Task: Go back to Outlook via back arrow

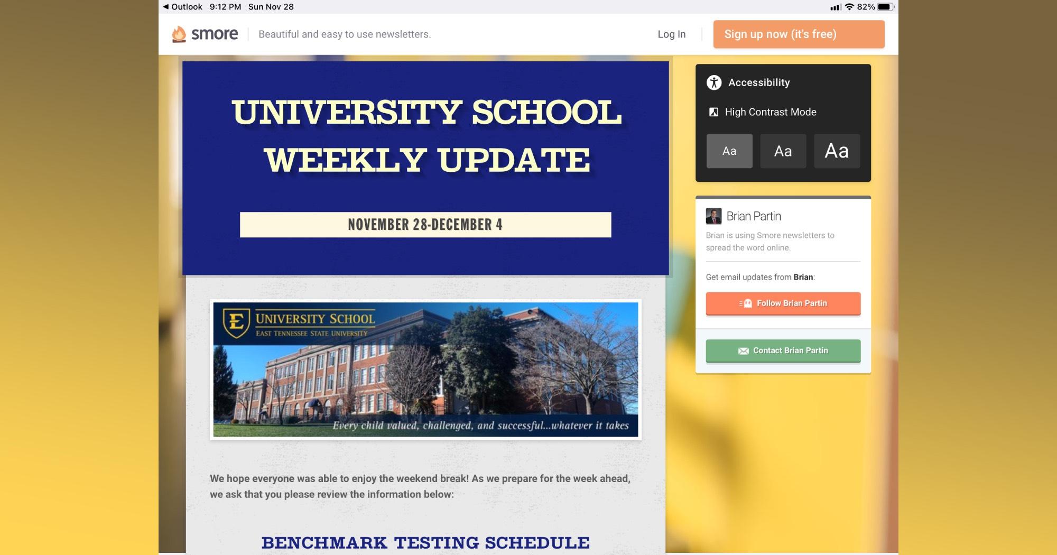Action: point(166,7)
